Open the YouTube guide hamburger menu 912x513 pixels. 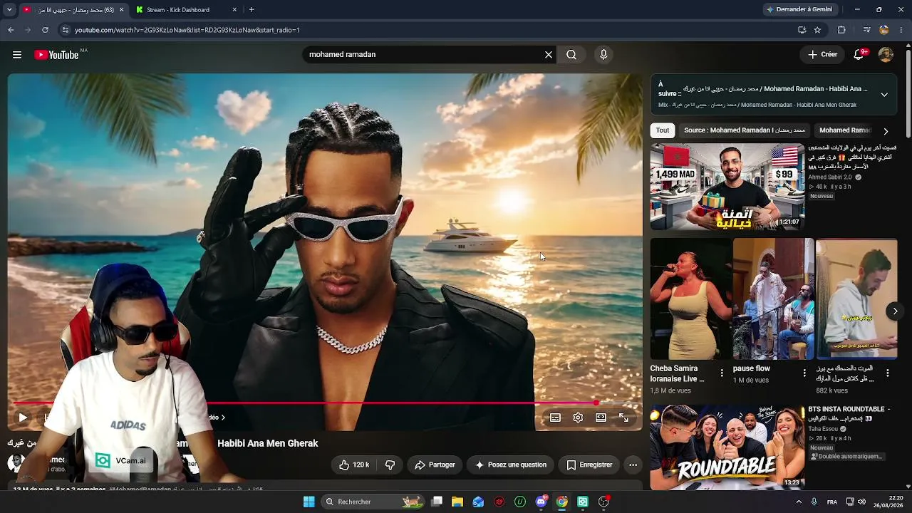coord(17,55)
